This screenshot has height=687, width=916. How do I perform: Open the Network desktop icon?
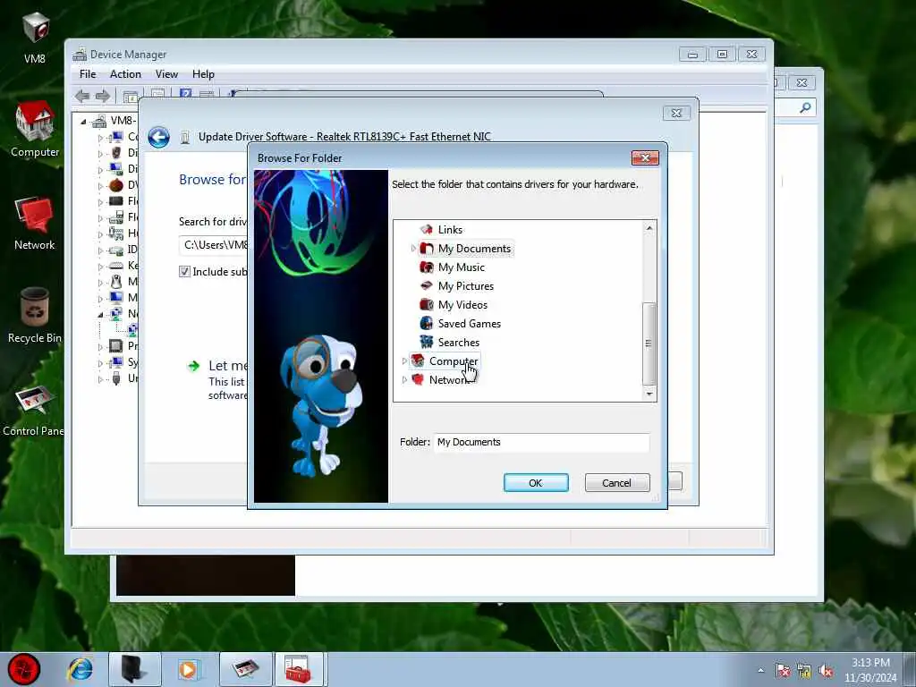click(x=35, y=224)
